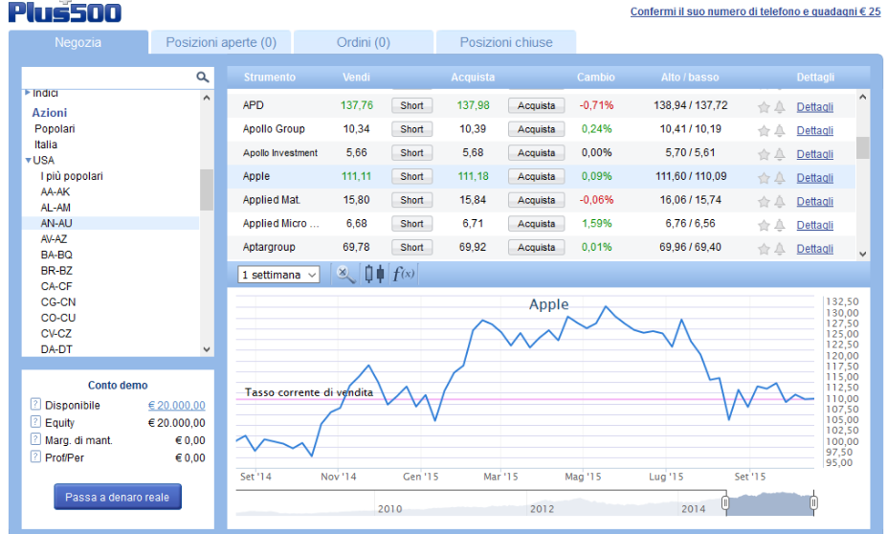Image resolution: width=887 pixels, height=534 pixels.
Task: Click Acquista button for Apple
Action: [x=536, y=176]
